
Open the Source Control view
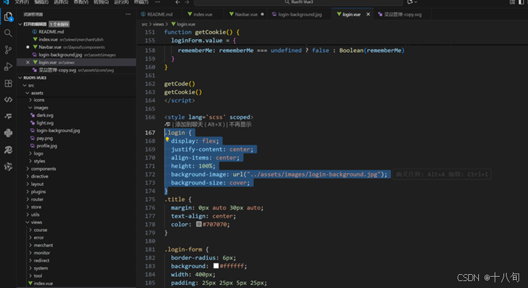(8, 50)
